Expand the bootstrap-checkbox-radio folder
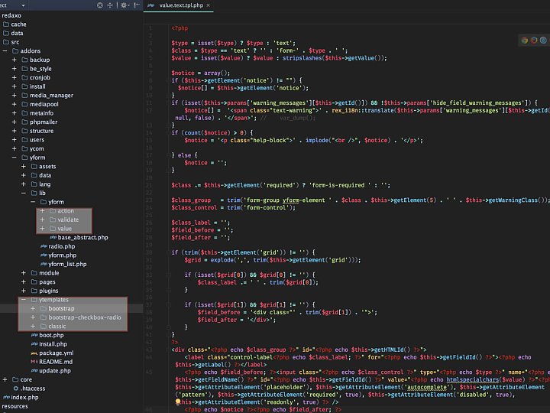550x413 pixels. (33, 317)
